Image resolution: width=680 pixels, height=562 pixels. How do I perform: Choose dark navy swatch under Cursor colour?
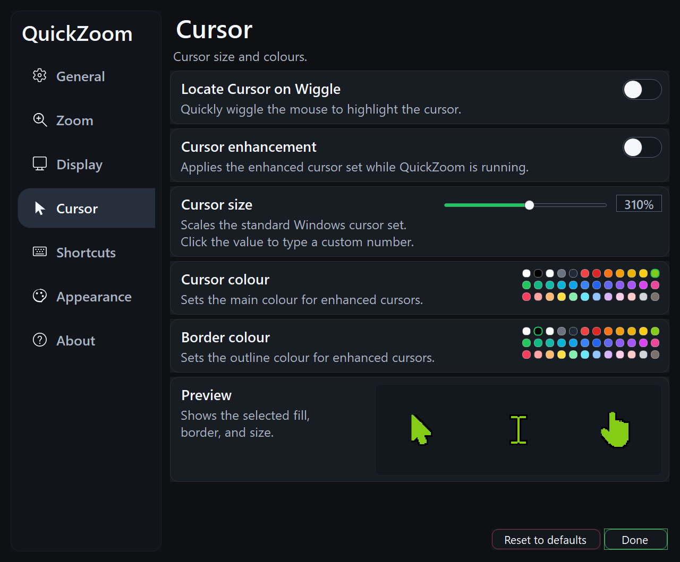[573, 273]
